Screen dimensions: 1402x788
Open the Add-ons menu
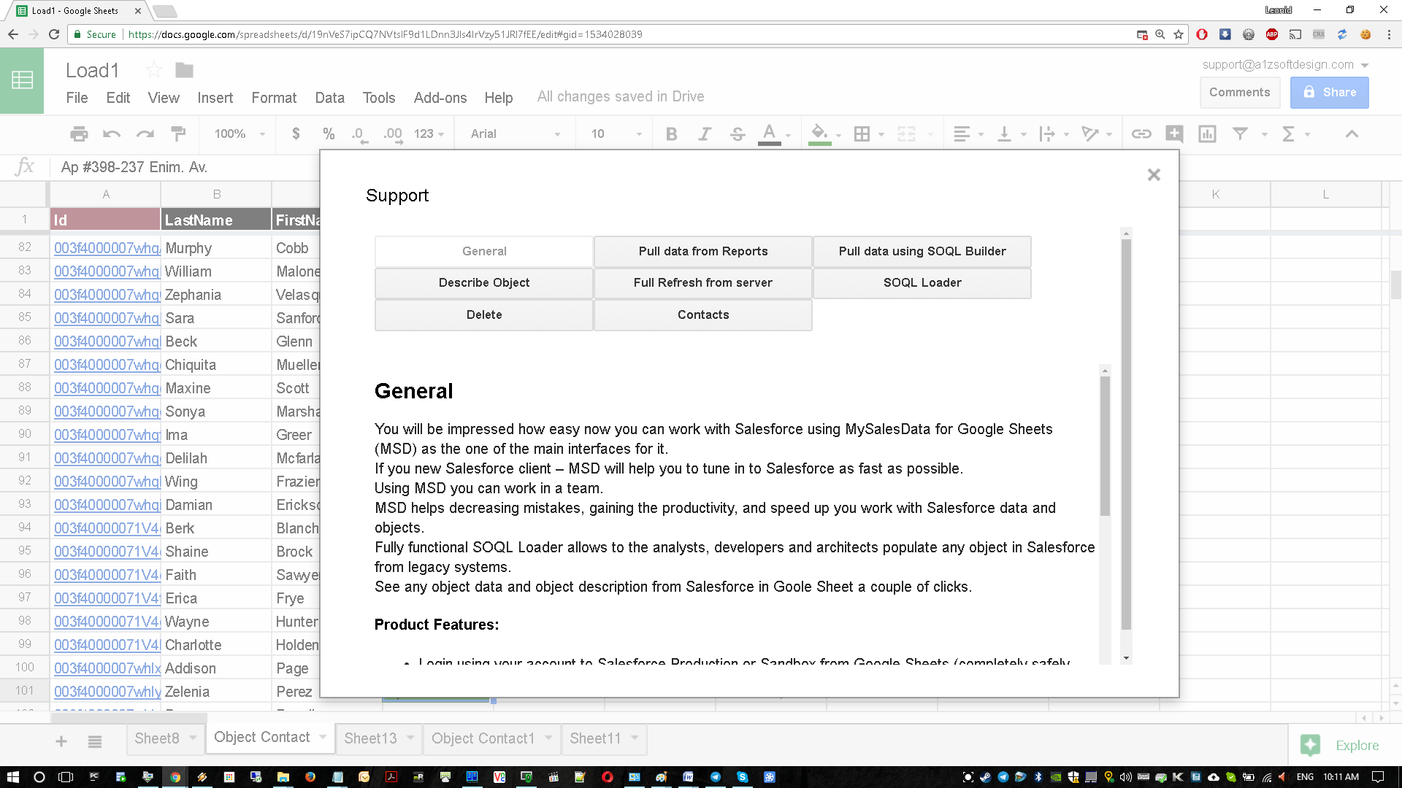(x=440, y=97)
